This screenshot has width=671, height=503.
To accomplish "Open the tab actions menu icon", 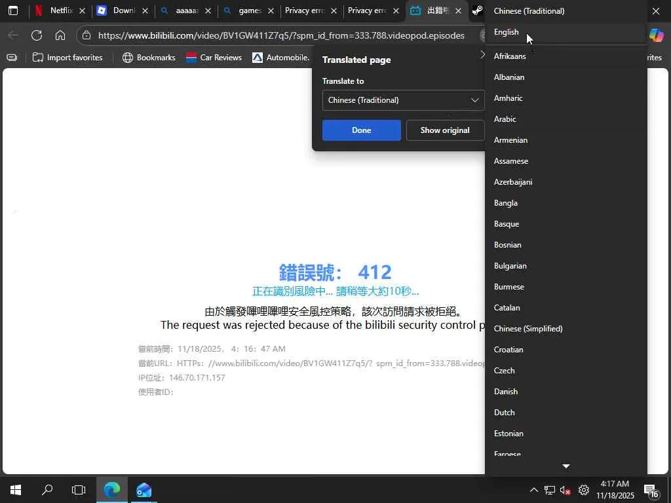I will [x=13, y=10].
